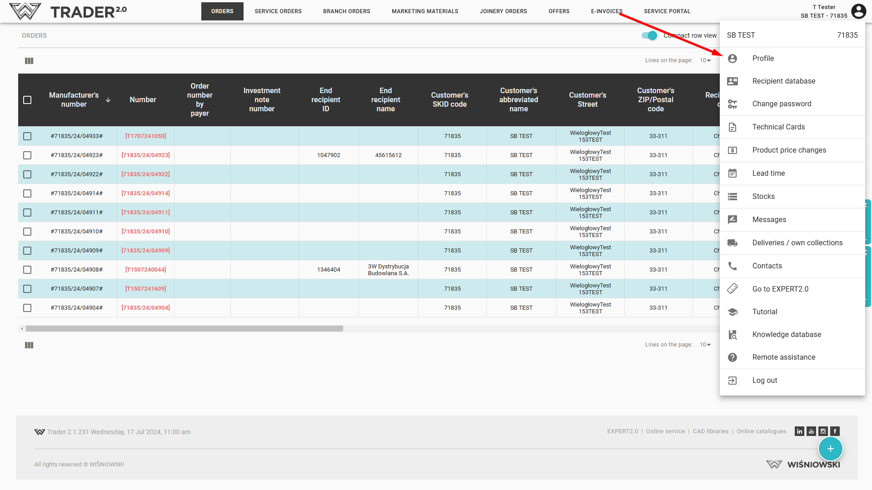
Task: Tick the select-all checkbox in table header
Action: pyautogui.click(x=27, y=100)
